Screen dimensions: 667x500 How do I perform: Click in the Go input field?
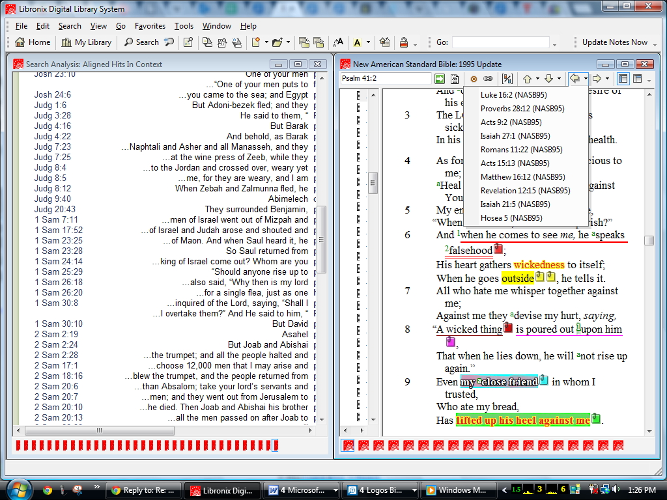coord(501,42)
